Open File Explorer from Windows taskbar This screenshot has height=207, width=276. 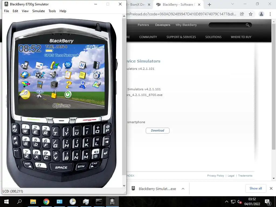(x=33, y=202)
